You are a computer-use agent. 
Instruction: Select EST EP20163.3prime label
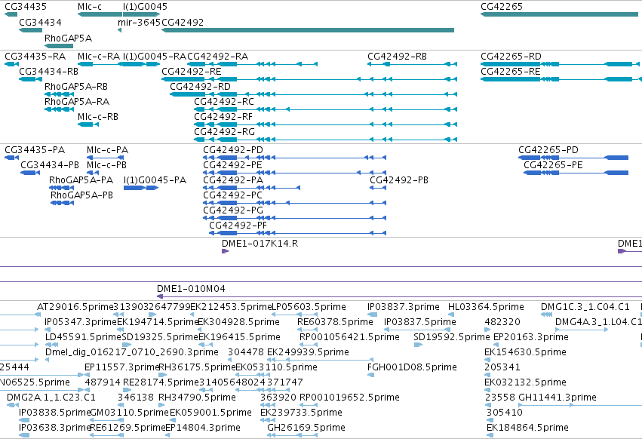530,337
